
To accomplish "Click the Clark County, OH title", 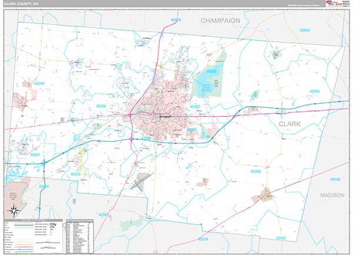I will 22,4.
